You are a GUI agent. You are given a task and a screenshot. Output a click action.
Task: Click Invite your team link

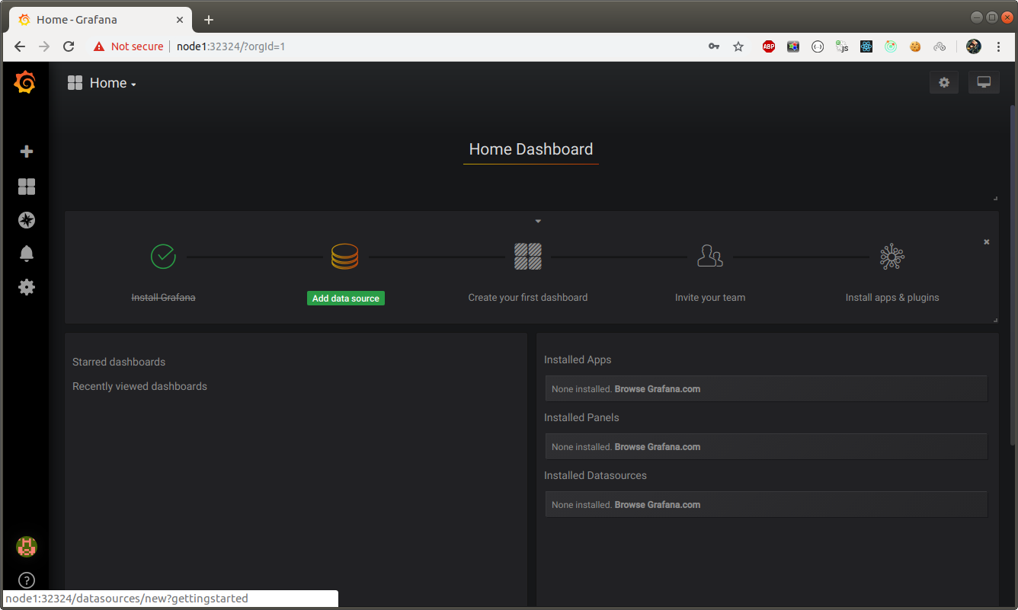click(710, 298)
